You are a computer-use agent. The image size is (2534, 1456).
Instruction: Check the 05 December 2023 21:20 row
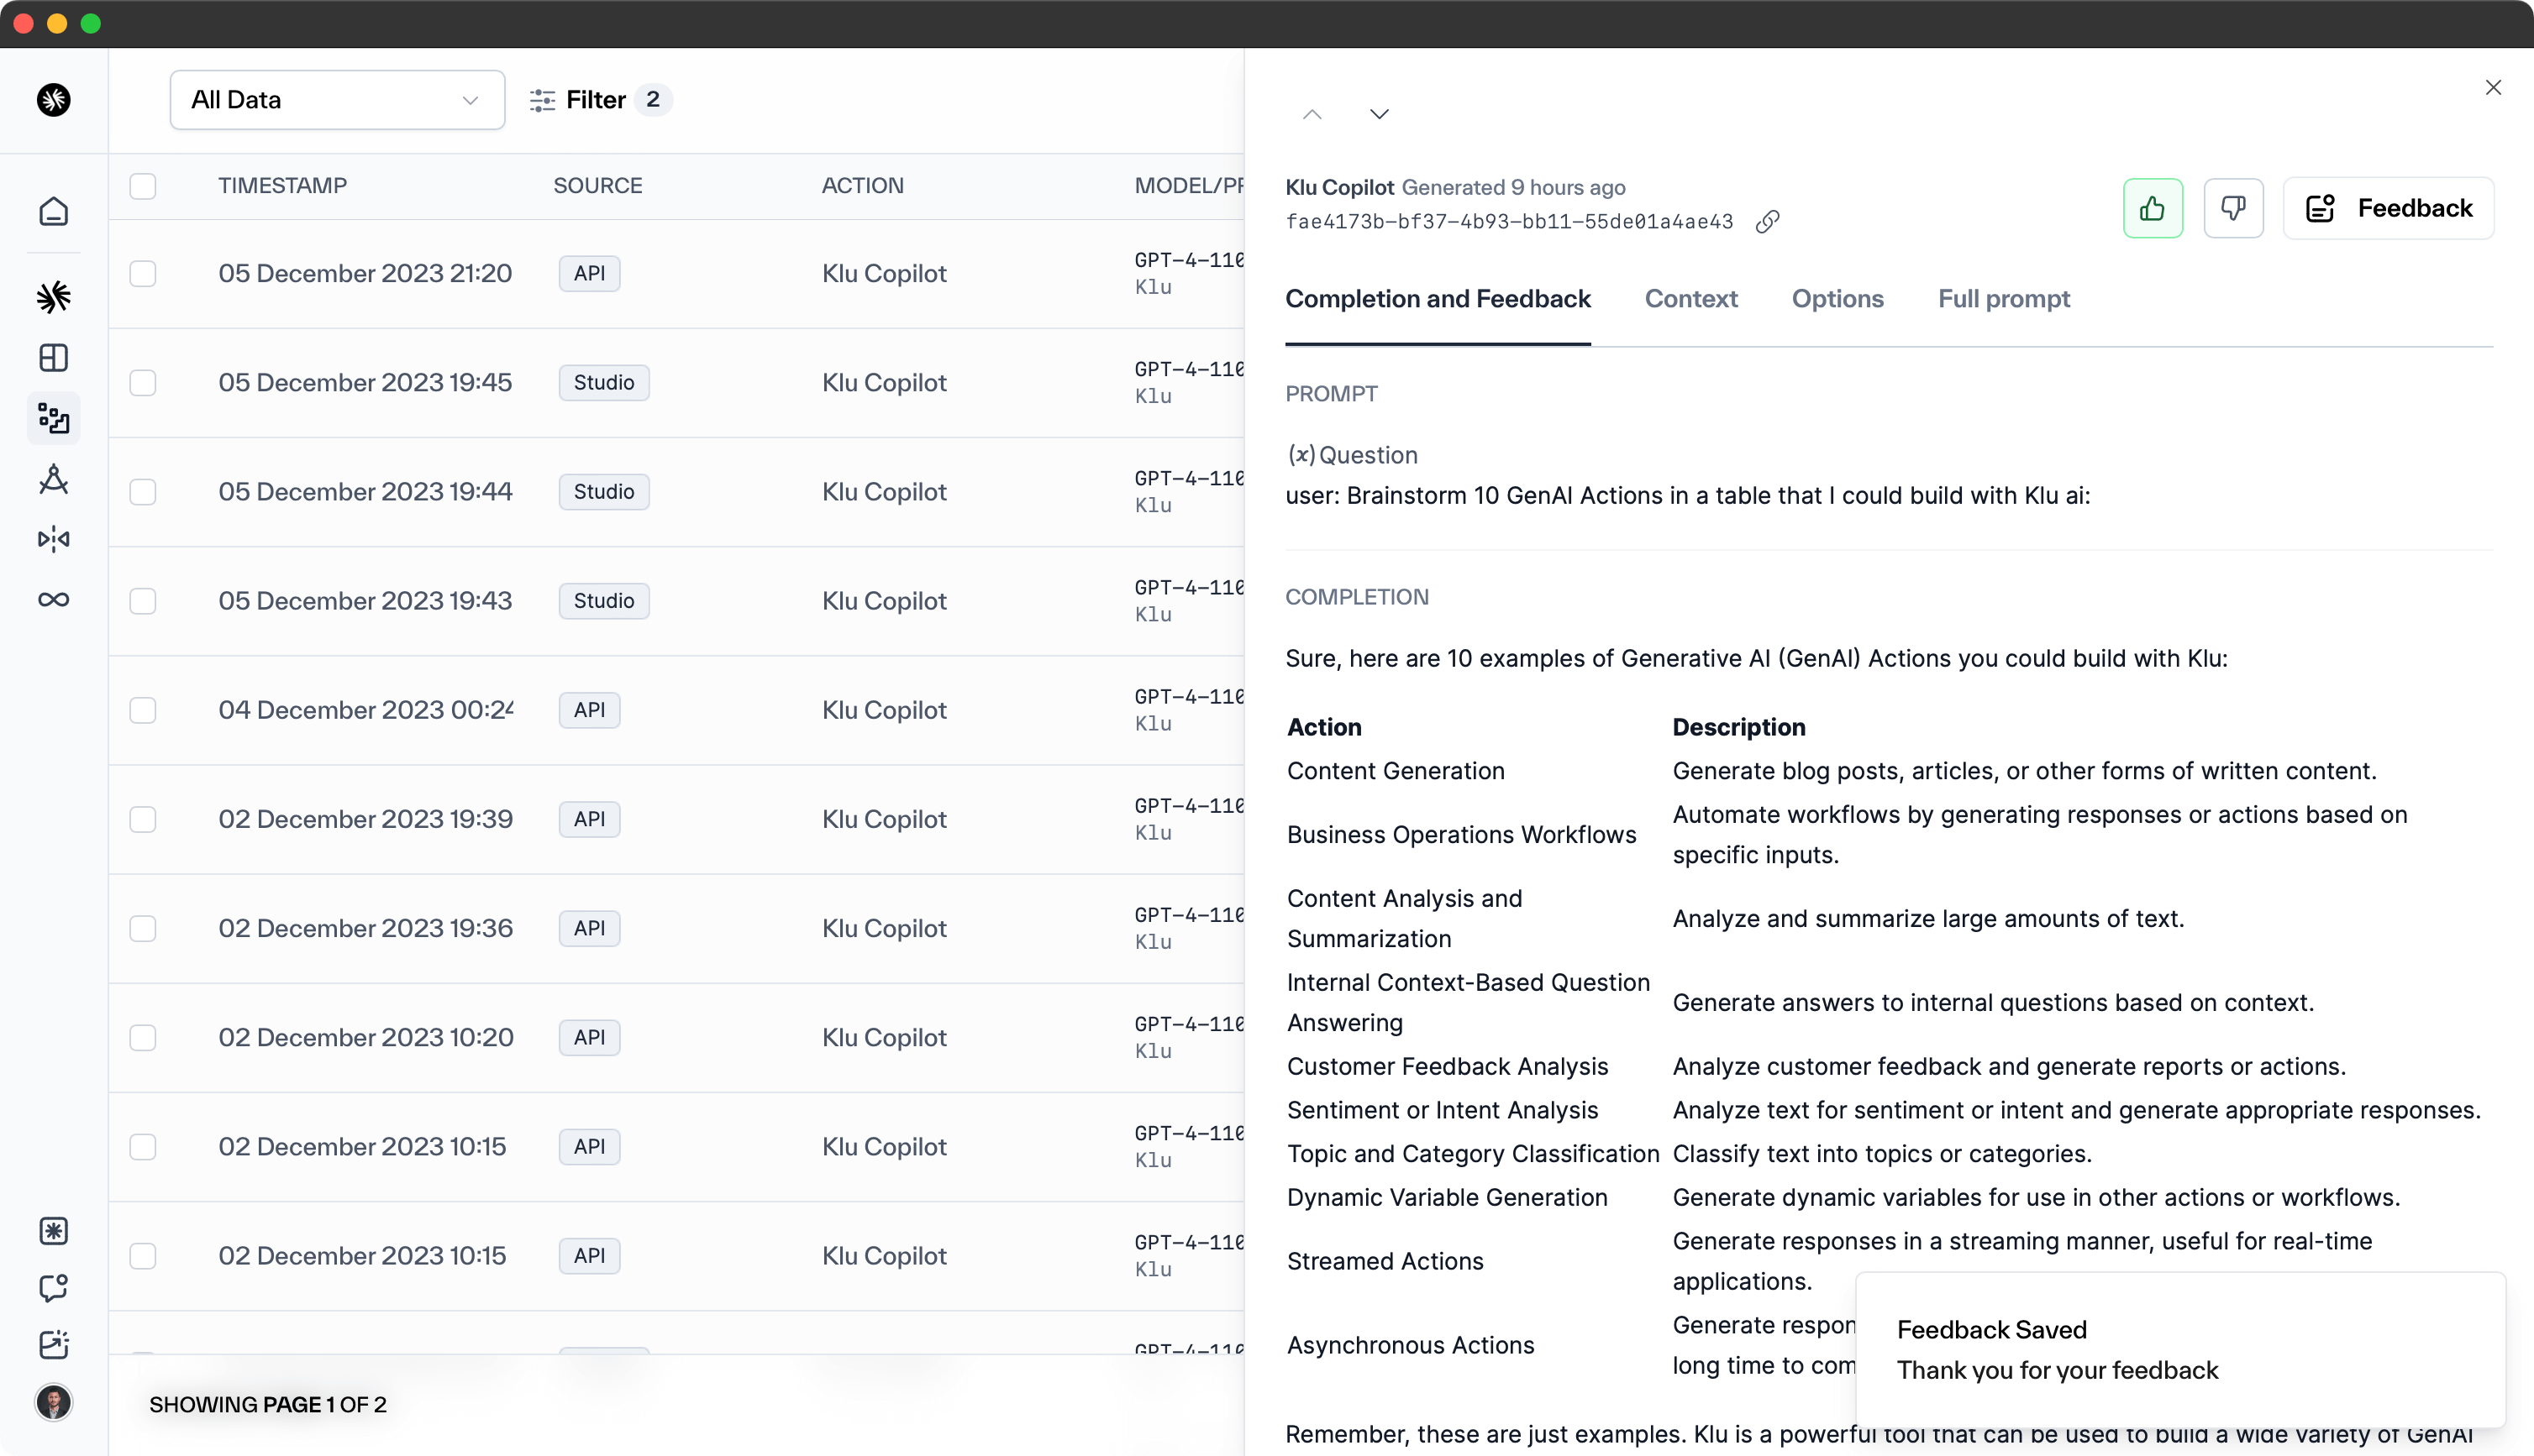point(143,274)
